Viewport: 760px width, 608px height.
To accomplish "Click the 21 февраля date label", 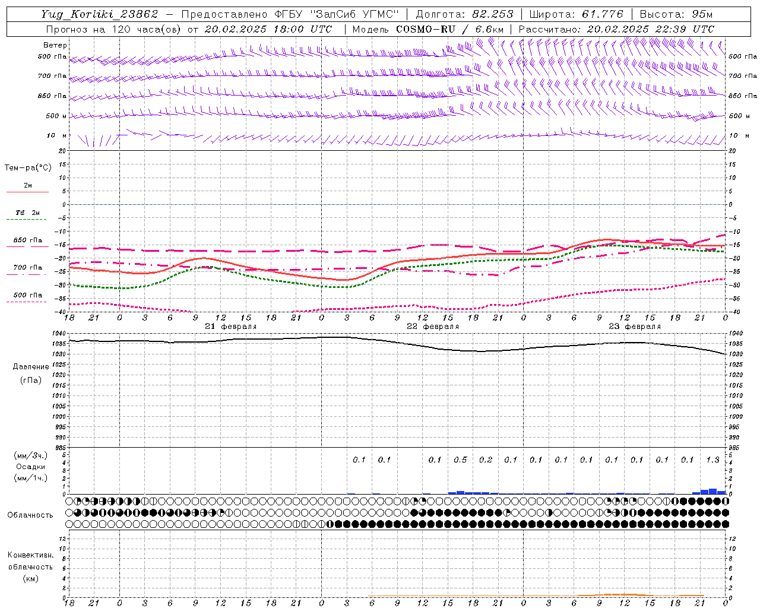I will (231, 327).
